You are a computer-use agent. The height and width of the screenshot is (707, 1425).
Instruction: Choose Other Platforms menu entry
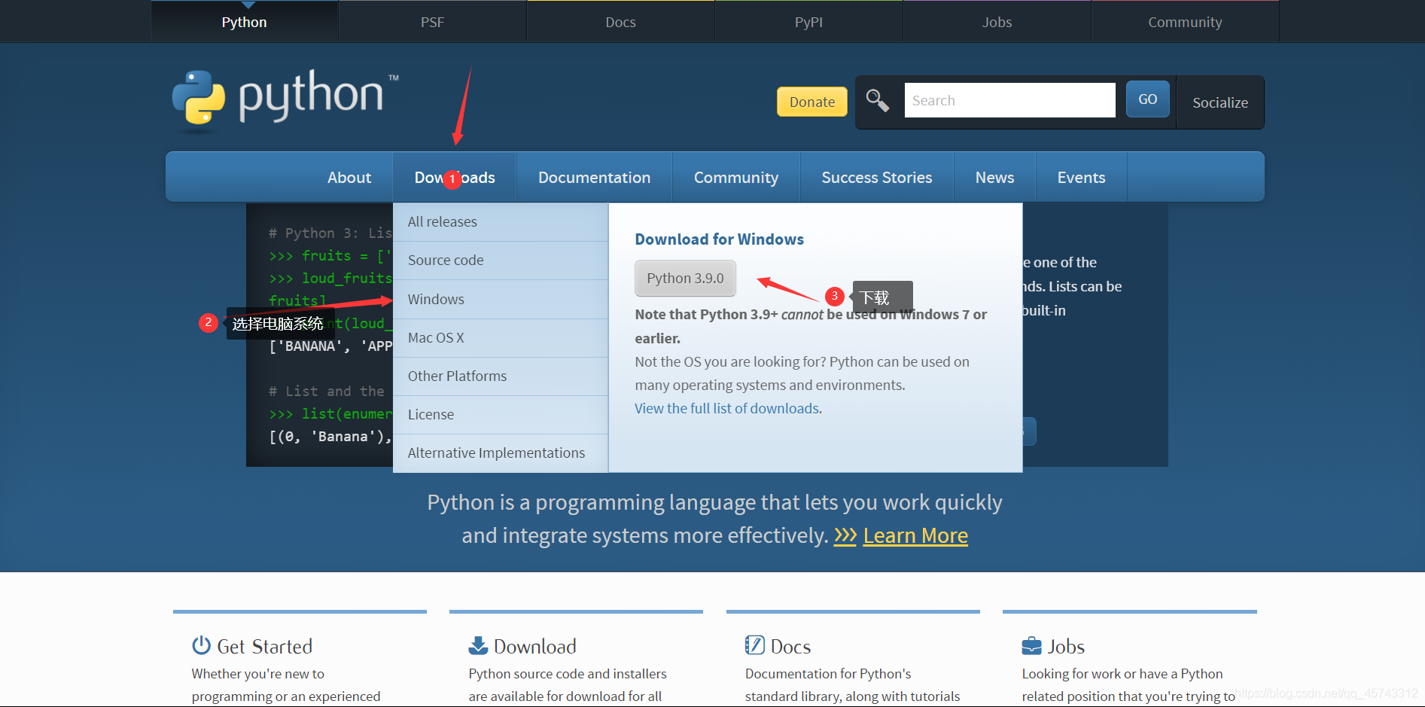coord(501,376)
